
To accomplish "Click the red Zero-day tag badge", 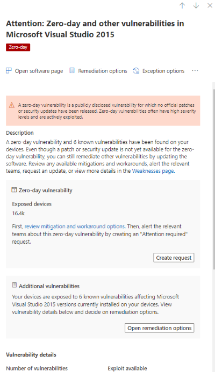I will click(x=18, y=47).
